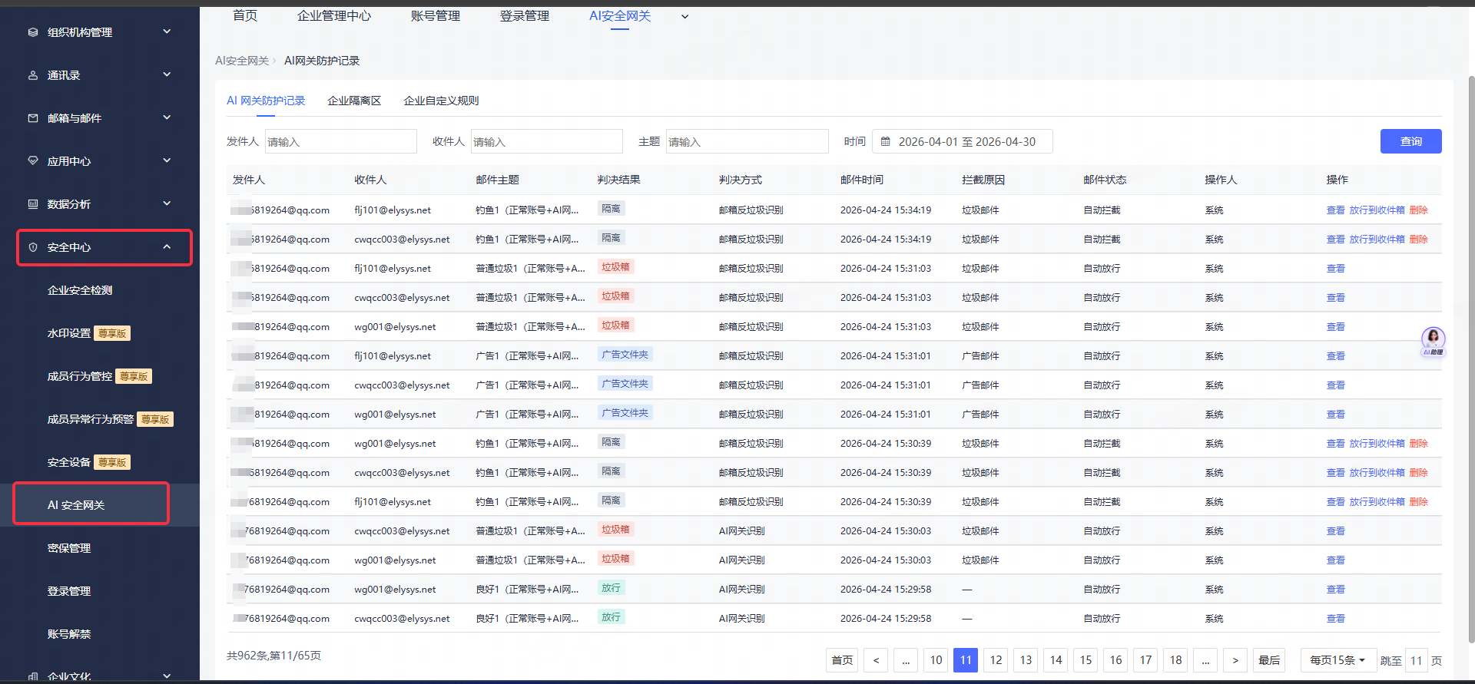1475x684 pixels.
Task: Select AI 安全网关 in sidebar
Action: click(76, 505)
